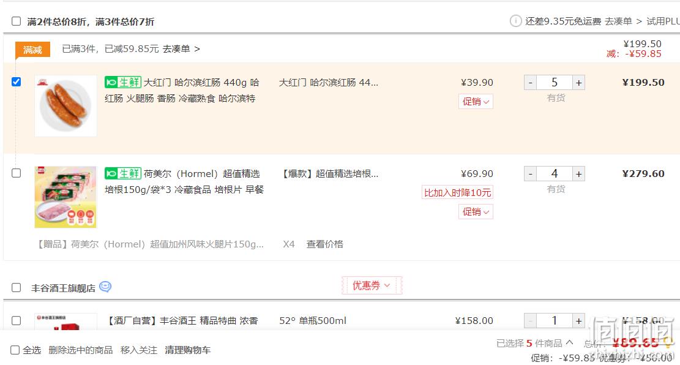Expand 促销 dropdown under Hormel bacon price
The image size is (680, 365).
click(476, 211)
